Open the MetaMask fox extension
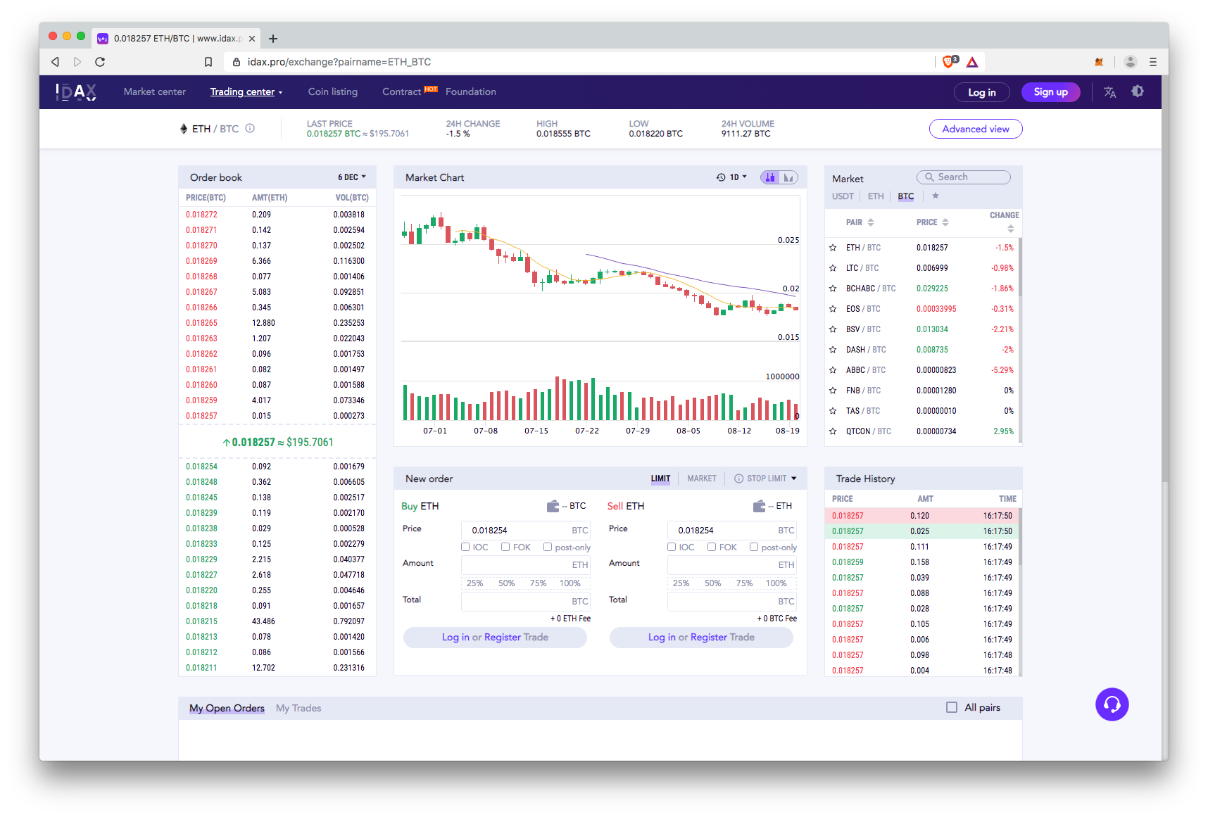 [x=1099, y=62]
